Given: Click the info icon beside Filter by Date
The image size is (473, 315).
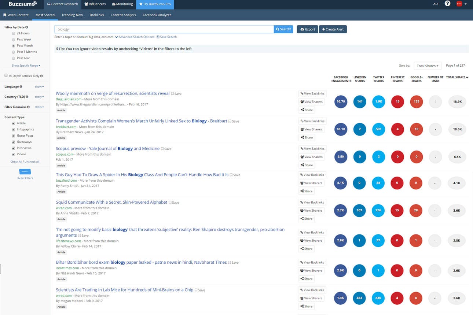Looking at the screenshot, I should coord(27,27).
